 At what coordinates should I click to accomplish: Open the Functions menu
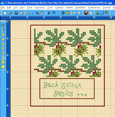click(x=40, y=8)
